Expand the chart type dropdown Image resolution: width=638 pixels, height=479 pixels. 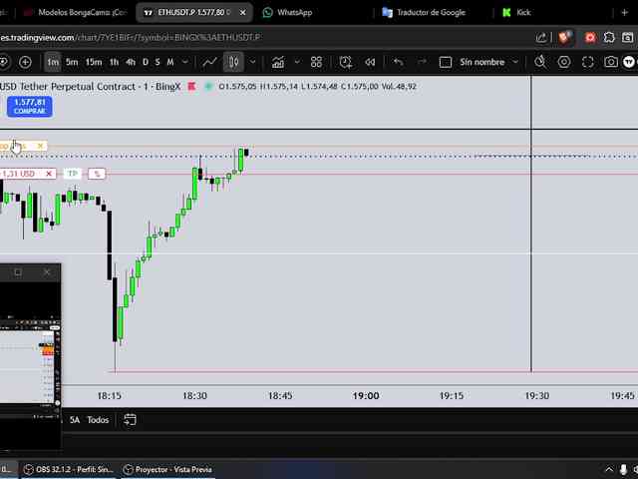pos(252,62)
